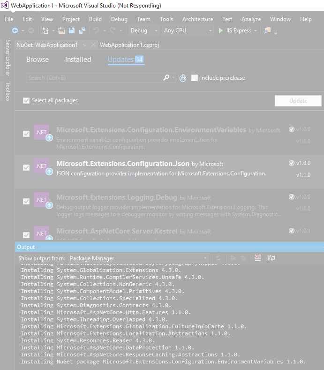Click the Update button
This screenshot has width=324, height=370.
point(298,101)
